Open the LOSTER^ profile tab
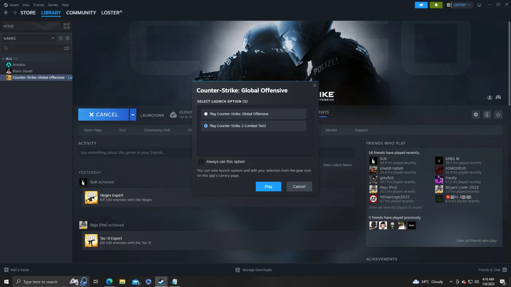The width and height of the screenshot is (511, 287). click(x=112, y=12)
